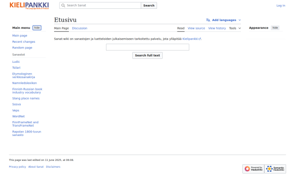
Task: Click the full text search input field
Action: coord(147,47)
